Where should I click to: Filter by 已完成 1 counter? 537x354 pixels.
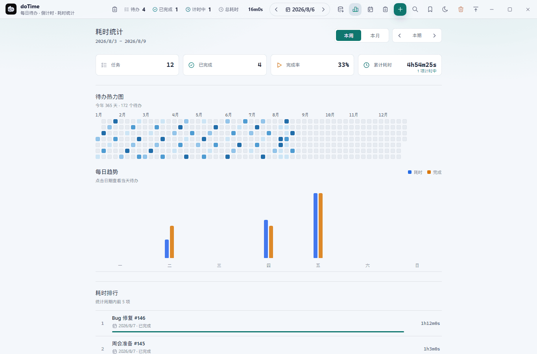pos(165,9)
